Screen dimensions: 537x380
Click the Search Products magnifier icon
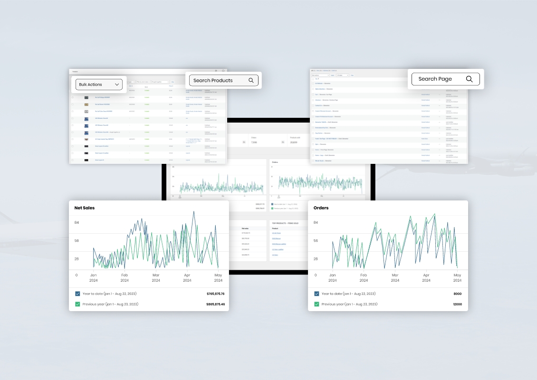tap(251, 80)
